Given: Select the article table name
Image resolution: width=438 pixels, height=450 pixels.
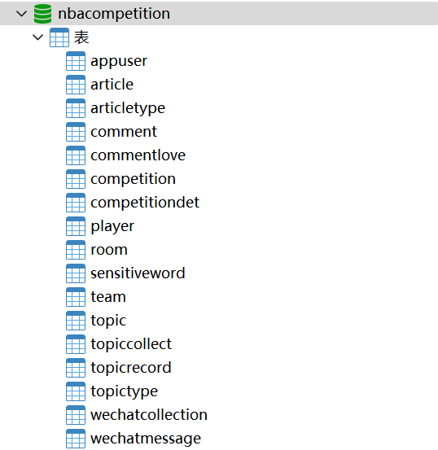Looking at the screenshot, I should [x=112, y=85].
